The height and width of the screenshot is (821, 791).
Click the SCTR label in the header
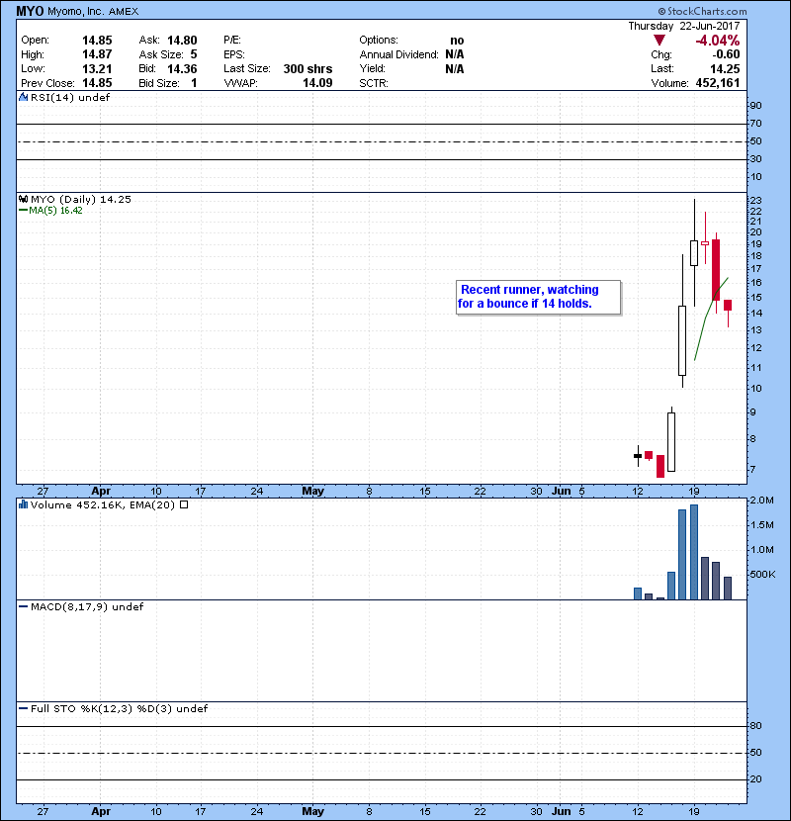(x=374, y=83)
